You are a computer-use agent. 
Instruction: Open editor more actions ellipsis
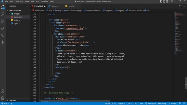pyautogui.click(x=184, y=6)
